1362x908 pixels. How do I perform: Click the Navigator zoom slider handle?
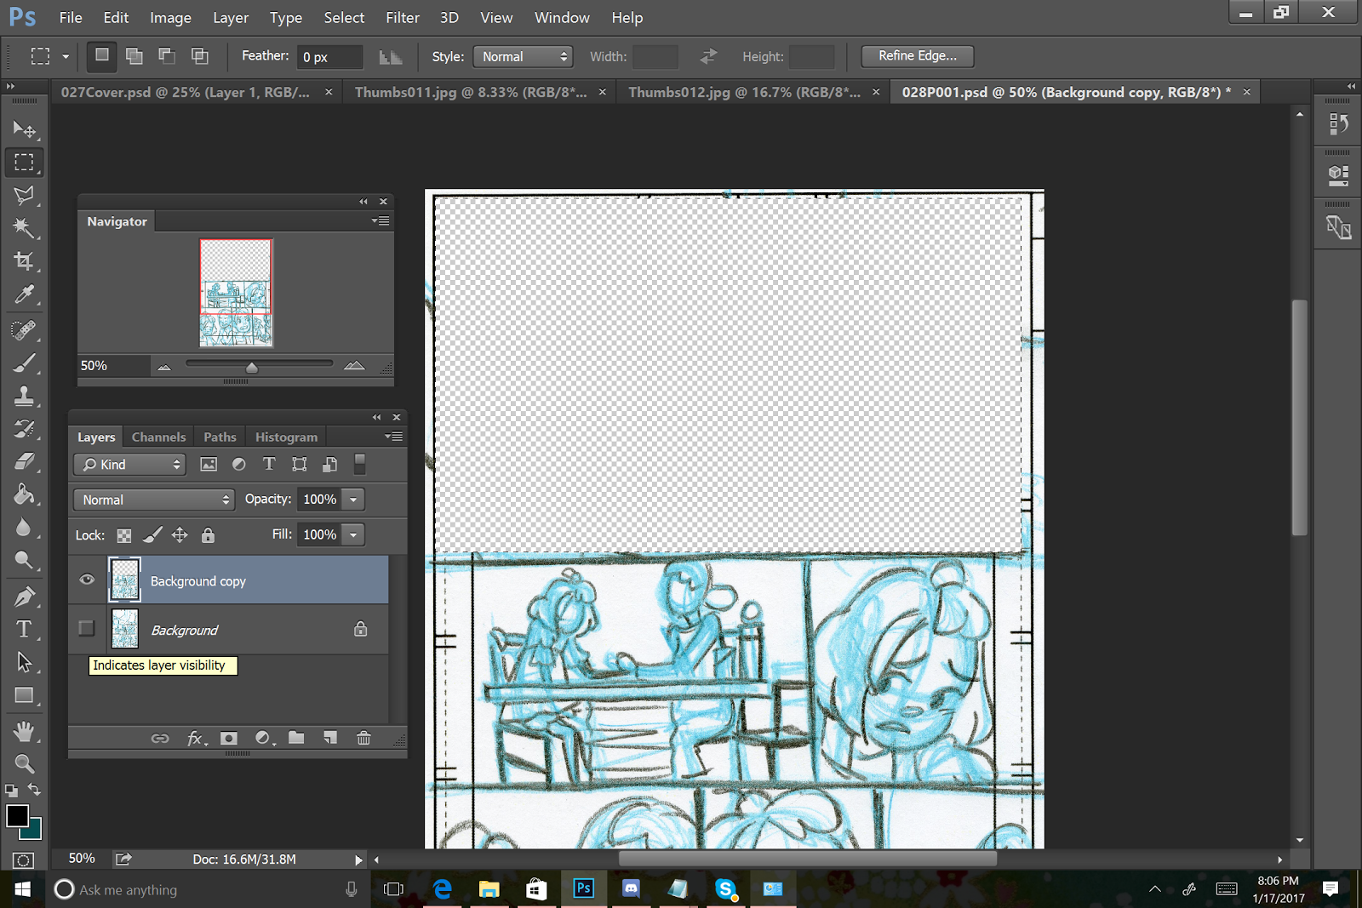251,368
